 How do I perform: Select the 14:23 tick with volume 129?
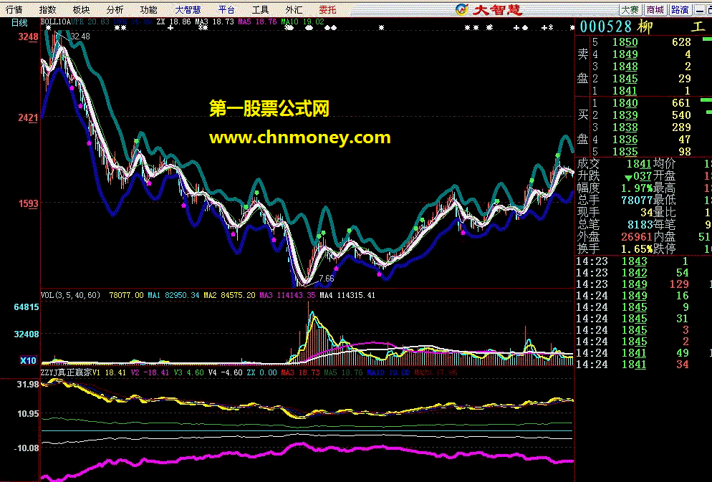point(634,284)
